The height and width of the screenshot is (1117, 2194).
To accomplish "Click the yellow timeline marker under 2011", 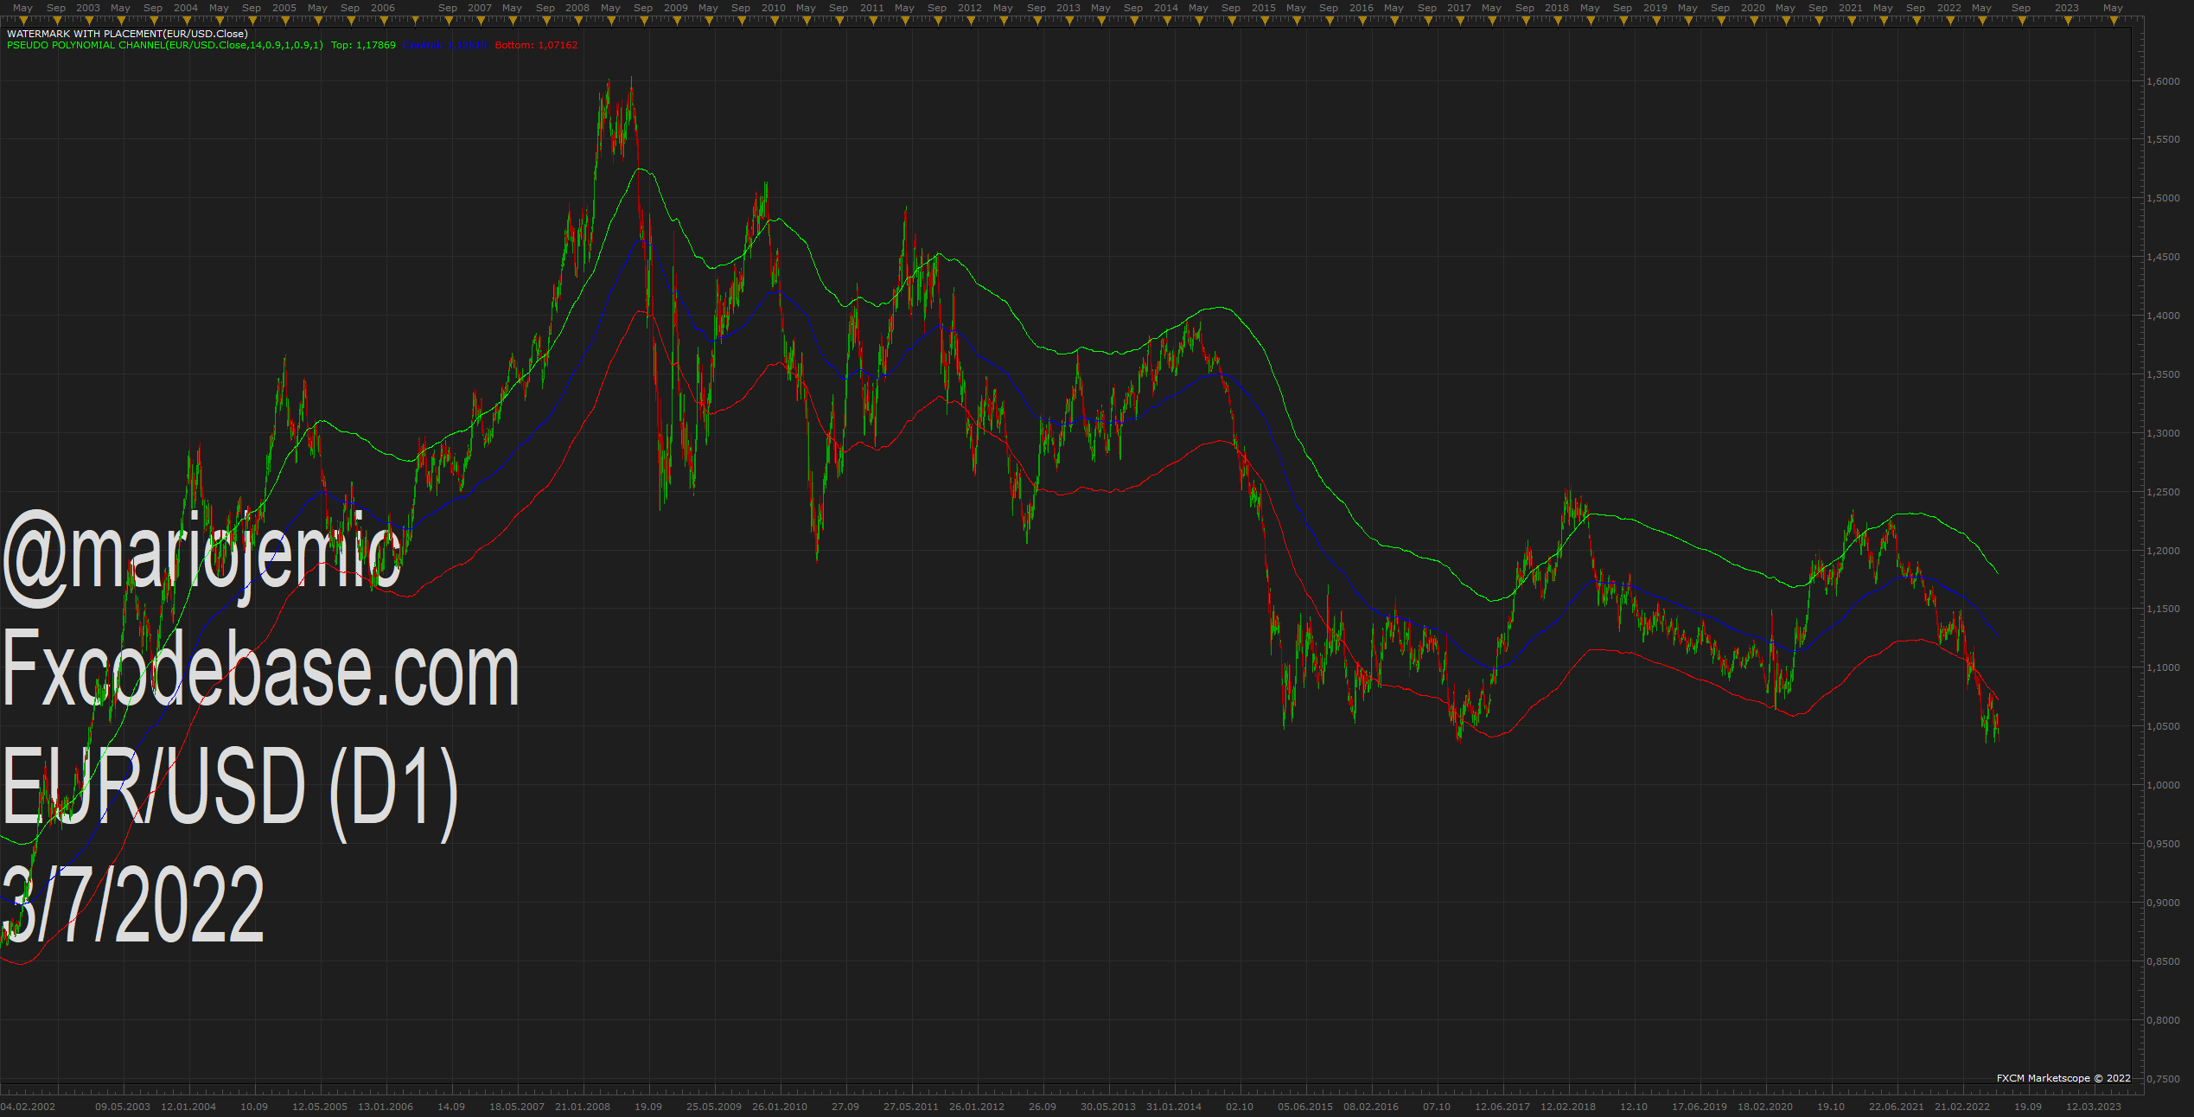I will (x=873, y=20).
